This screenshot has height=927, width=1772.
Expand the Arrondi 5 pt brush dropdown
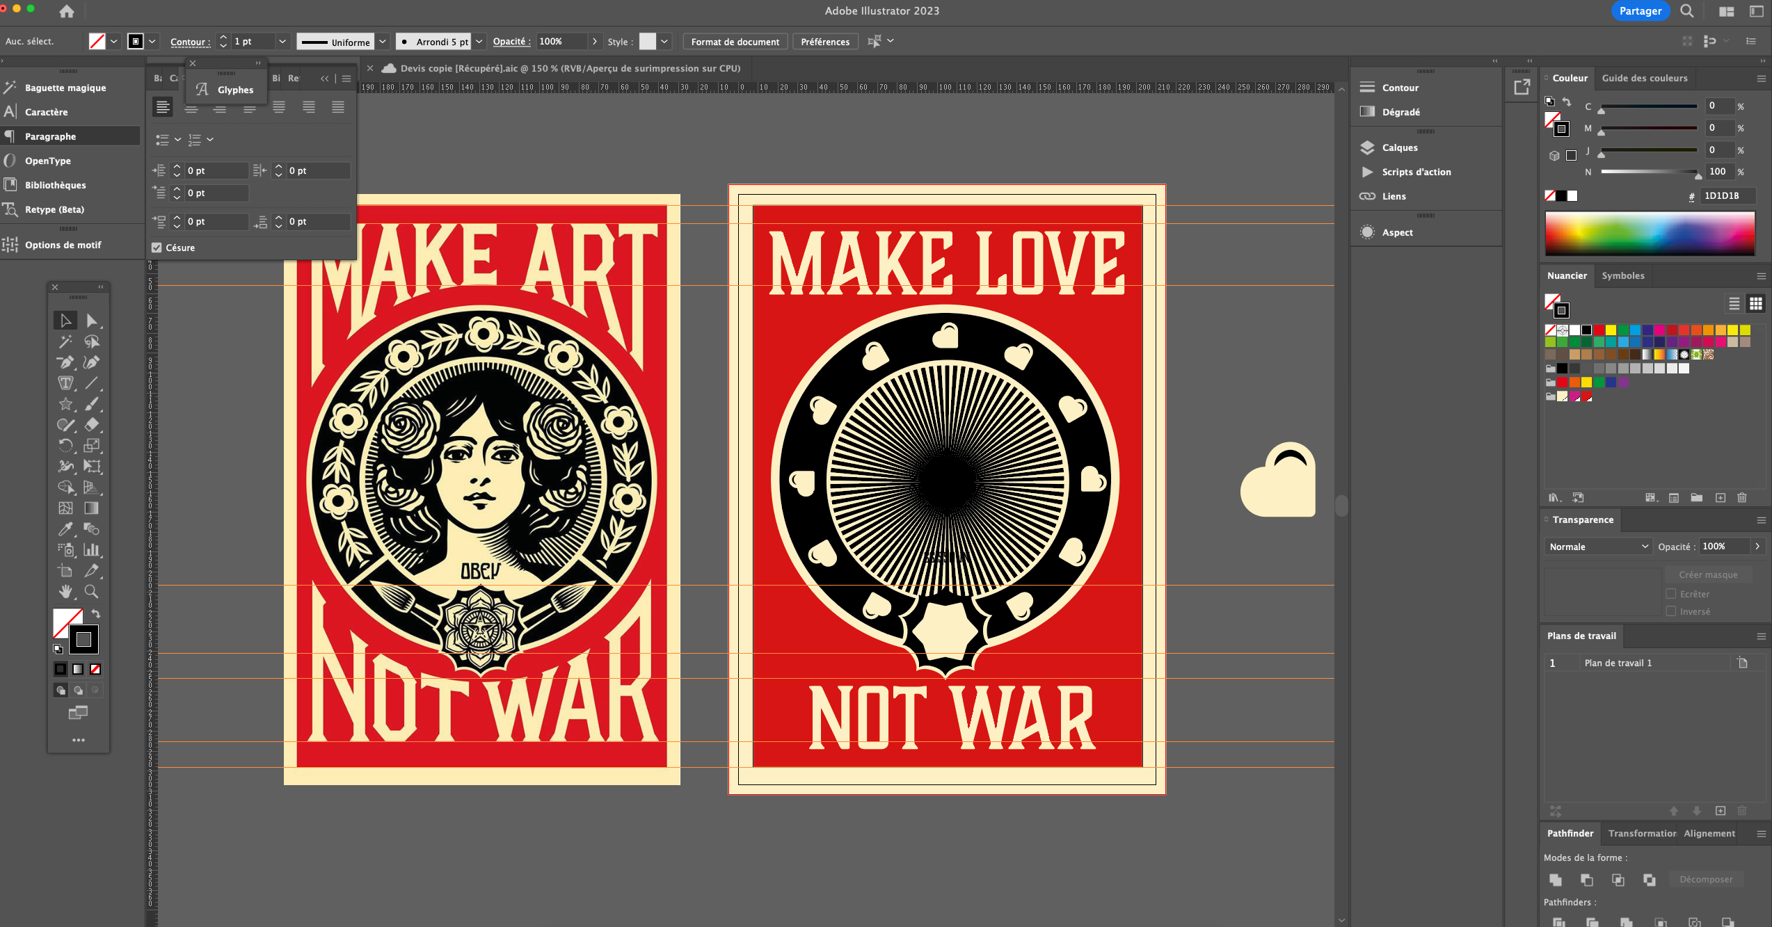[x=479, y=42]
